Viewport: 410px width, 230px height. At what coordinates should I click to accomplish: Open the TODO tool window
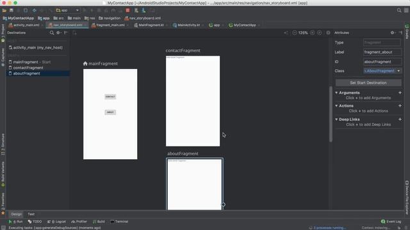35,222
